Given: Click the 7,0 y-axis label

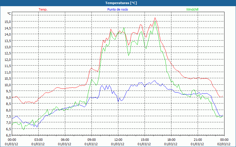Looking at the screenshot, I should 9,122.
